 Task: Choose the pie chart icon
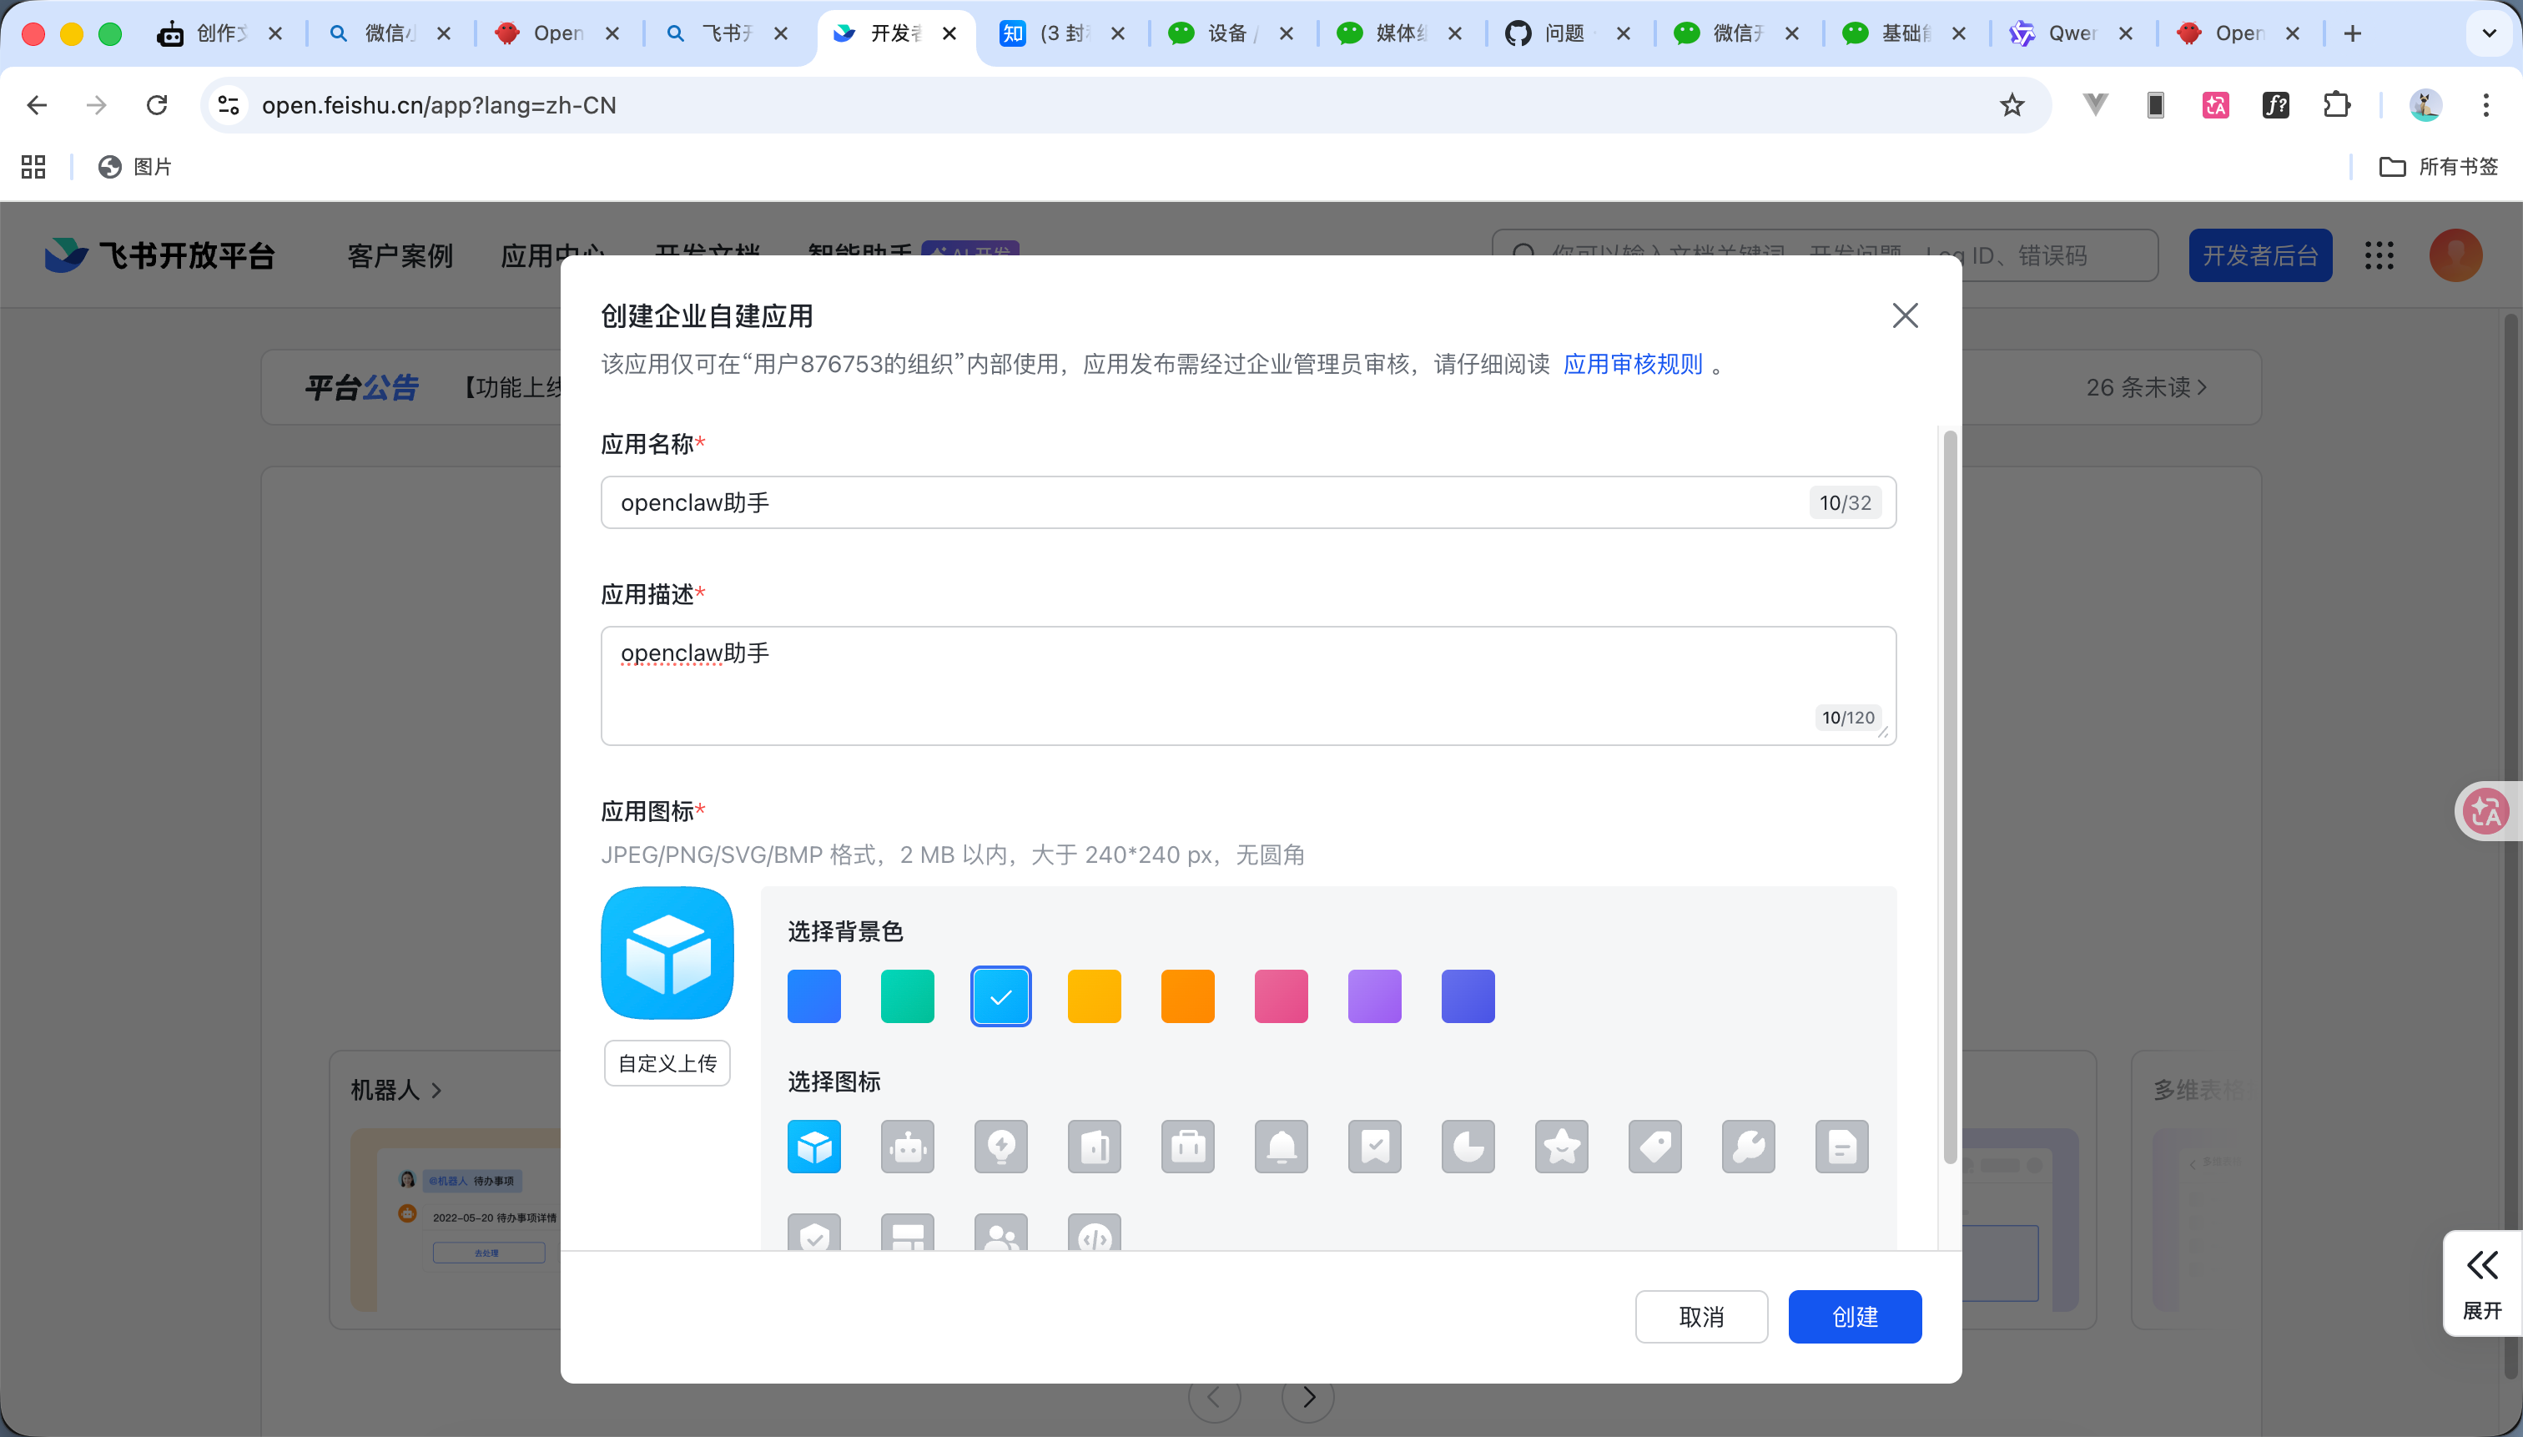pyautogui.click(x=1466, y=1146)
